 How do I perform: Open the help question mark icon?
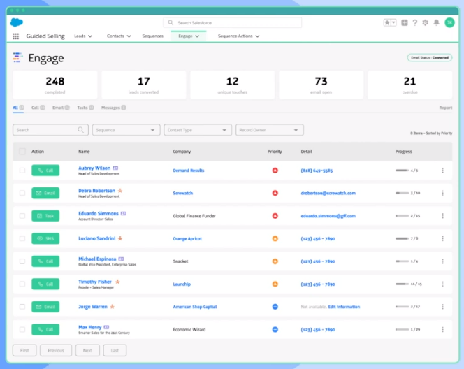(x=415, y=23)
